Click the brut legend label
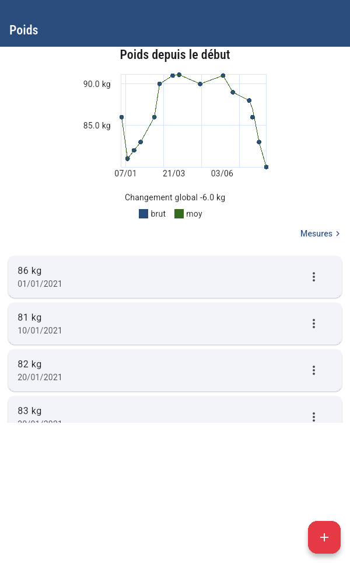 [158, 214]
